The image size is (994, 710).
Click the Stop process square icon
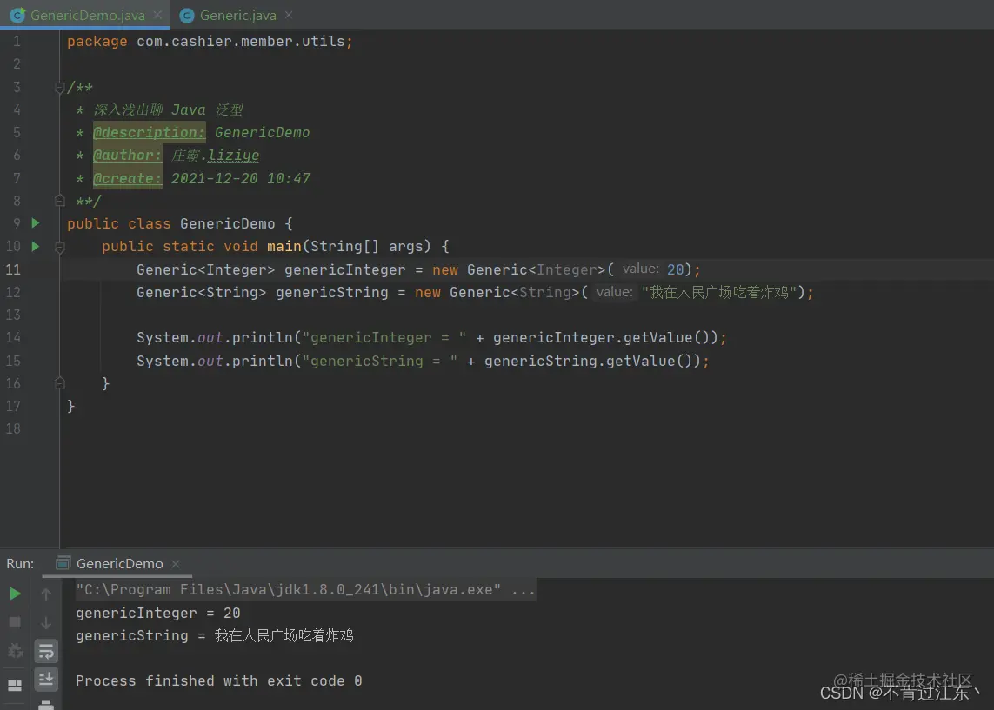click(x=15, y=622)
